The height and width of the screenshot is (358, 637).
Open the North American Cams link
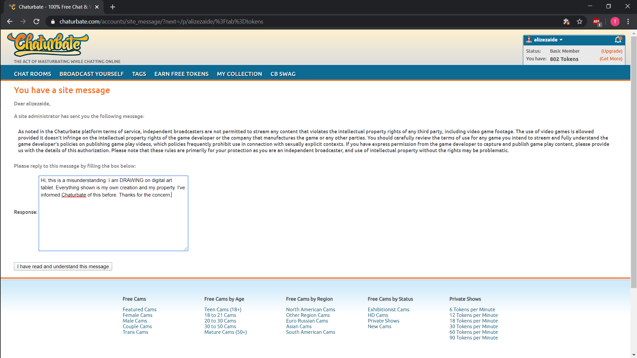(x=311, y=309)
